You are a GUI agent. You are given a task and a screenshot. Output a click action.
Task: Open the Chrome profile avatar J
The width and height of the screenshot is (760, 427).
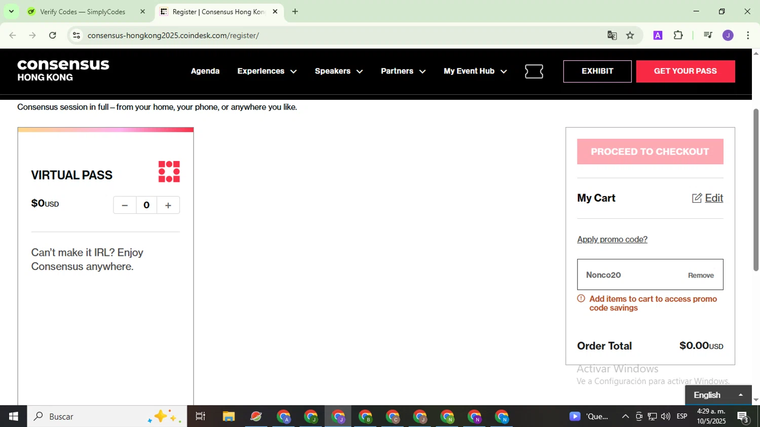pos(728,35)
